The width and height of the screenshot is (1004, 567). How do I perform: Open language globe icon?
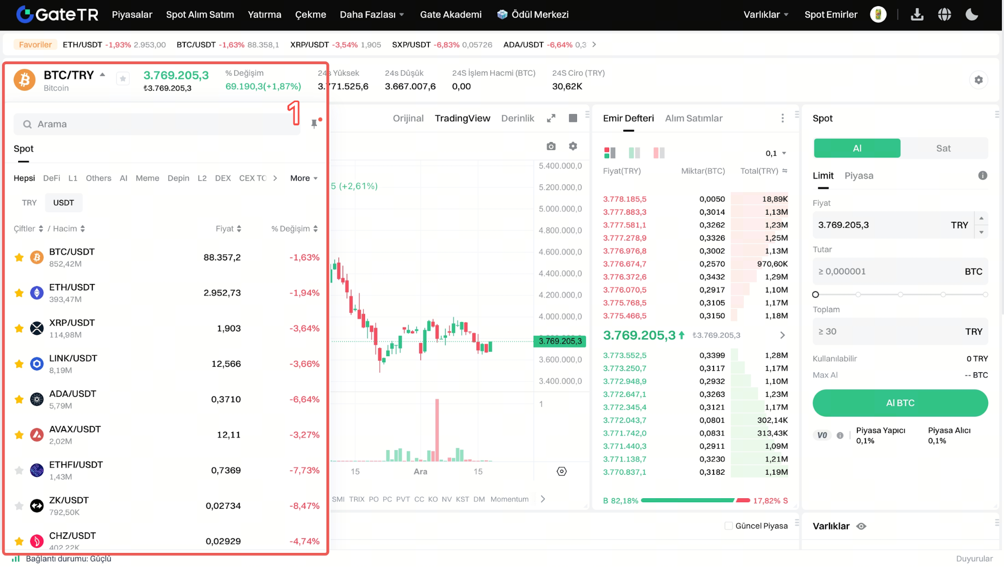pos(944,15)
